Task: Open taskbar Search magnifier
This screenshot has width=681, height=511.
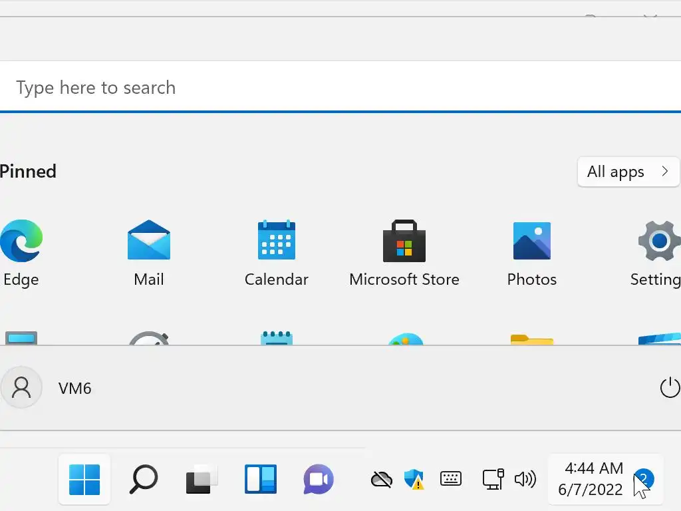Action: pyautogui.click(x=144, y=479)
